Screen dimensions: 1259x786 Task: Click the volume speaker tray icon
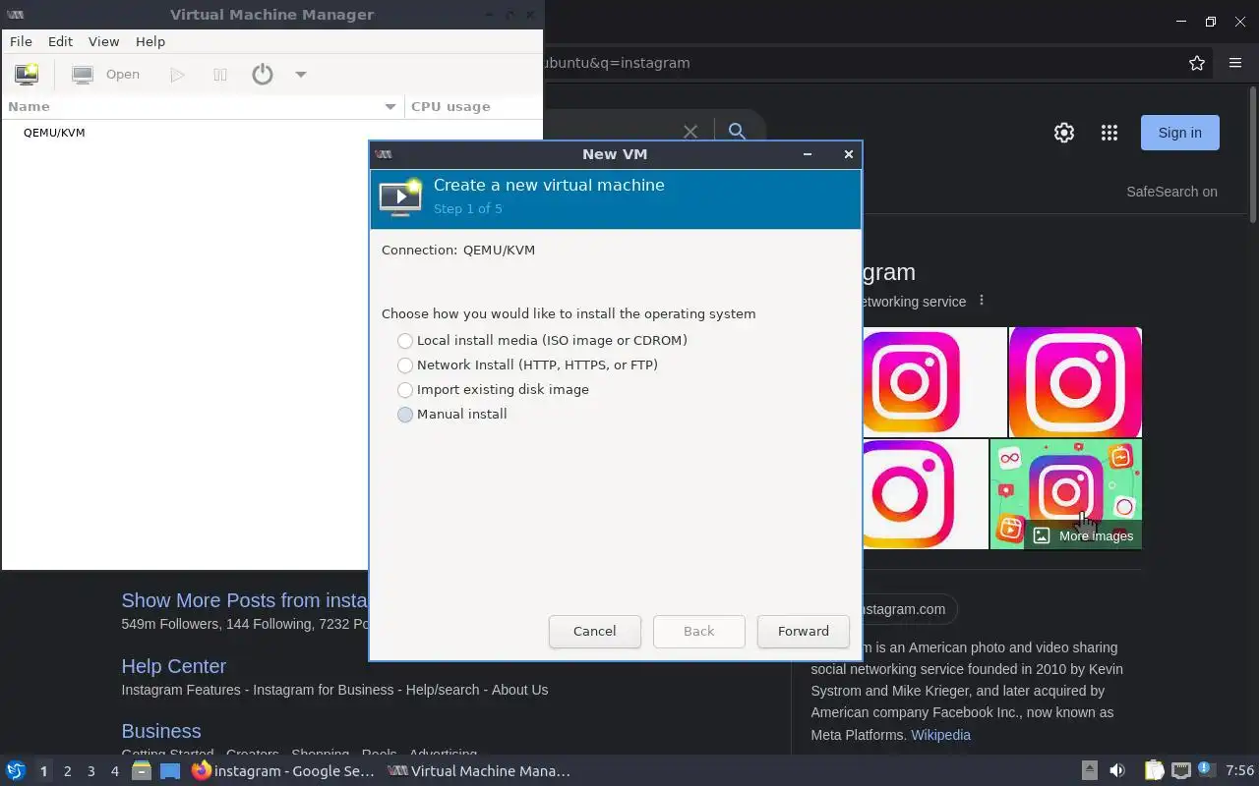click(x=1117, y=771)
